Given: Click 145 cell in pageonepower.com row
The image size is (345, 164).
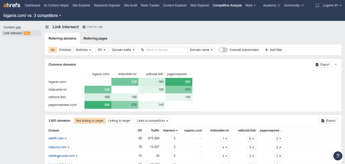Looking at the screenshot, I should point(152,105).
